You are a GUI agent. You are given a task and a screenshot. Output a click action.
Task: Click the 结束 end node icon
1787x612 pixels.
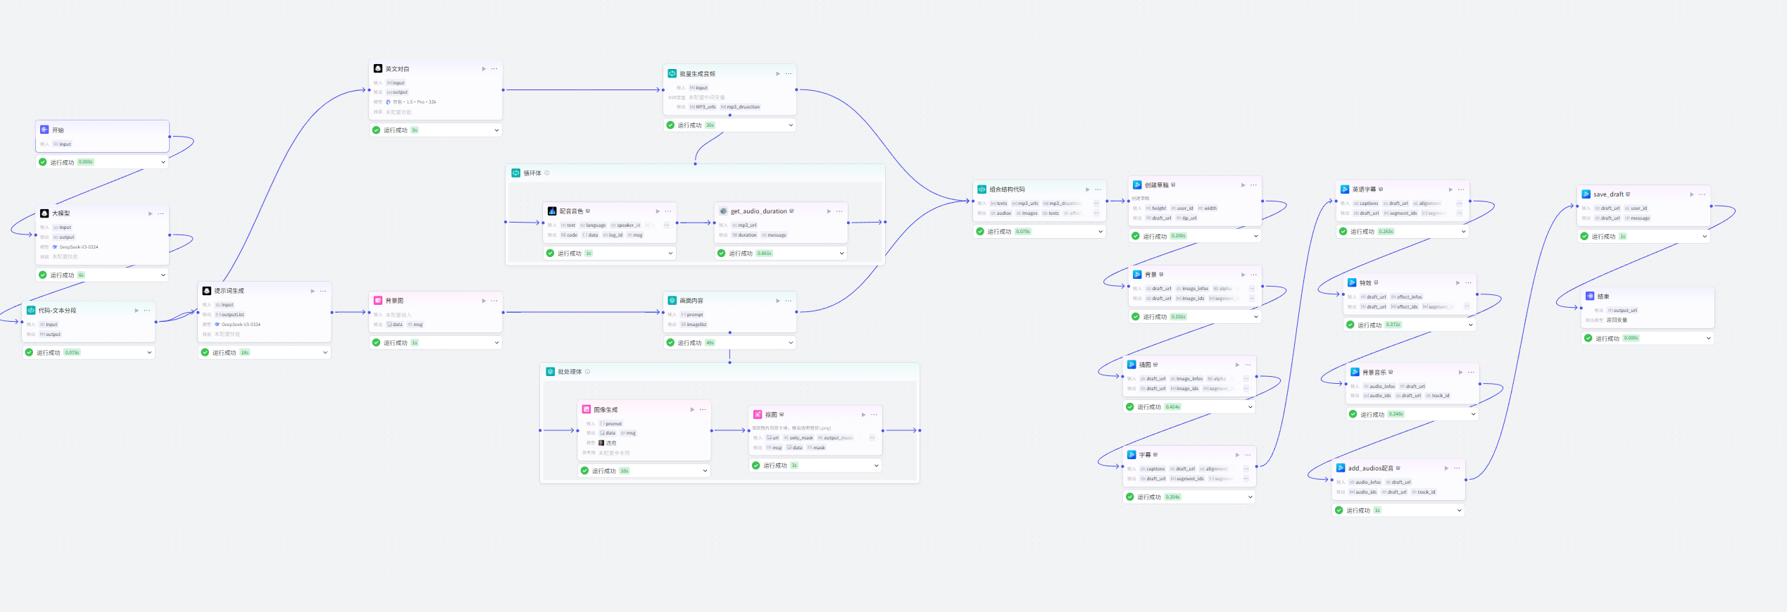[x=1590, y=296]
